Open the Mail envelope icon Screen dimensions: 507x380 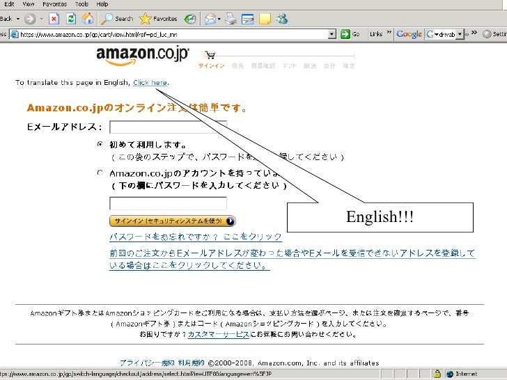[210, 19]
